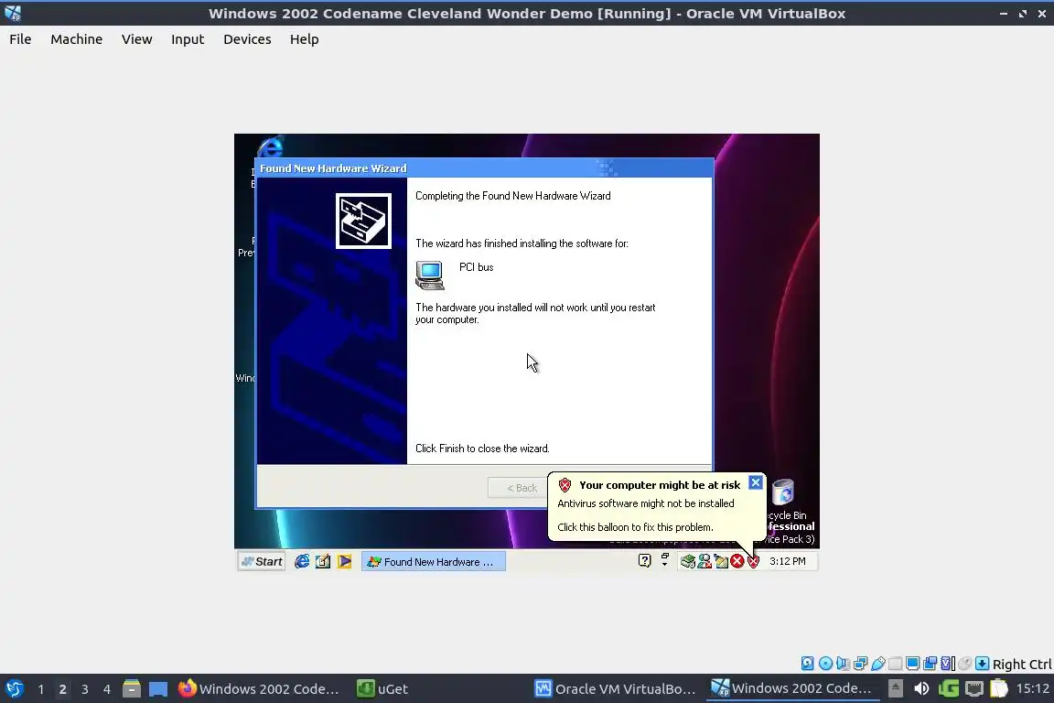Open the Input menu
Screen dimensions: 1054x703
coord(188,39)
